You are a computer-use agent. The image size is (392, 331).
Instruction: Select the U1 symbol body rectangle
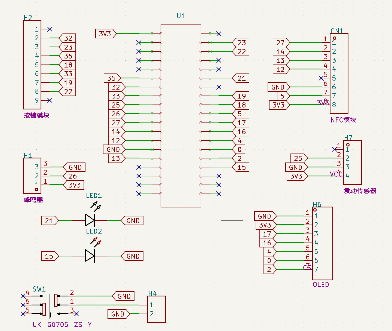(x=181, y=116)
